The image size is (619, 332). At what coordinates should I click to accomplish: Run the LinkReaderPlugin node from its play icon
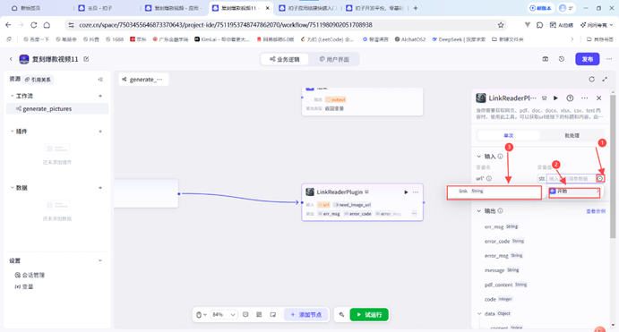406,192
